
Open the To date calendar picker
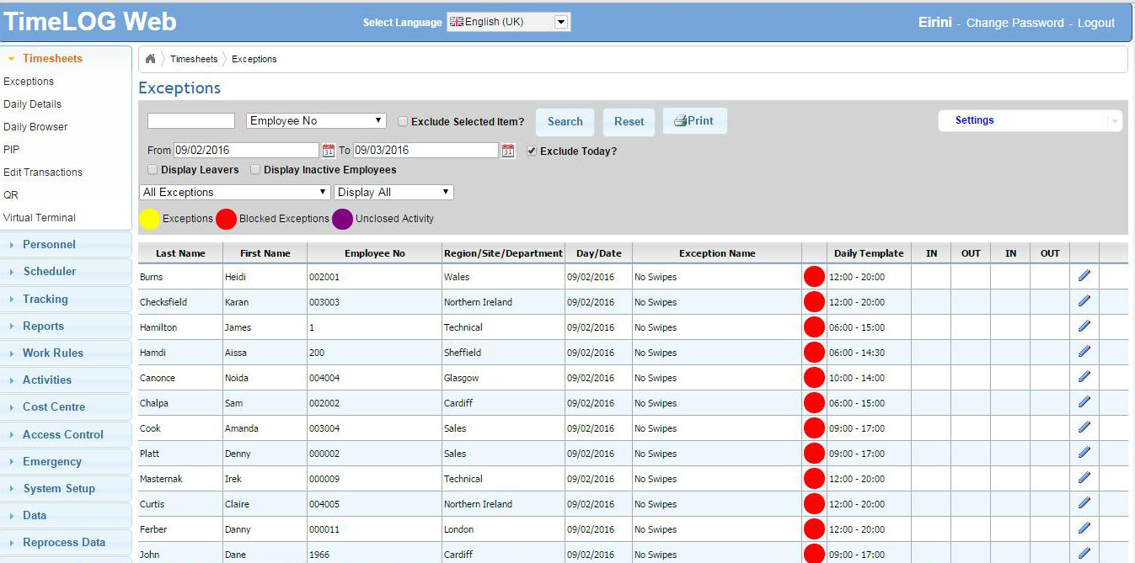pyautogui.click(x=507, y=151)
